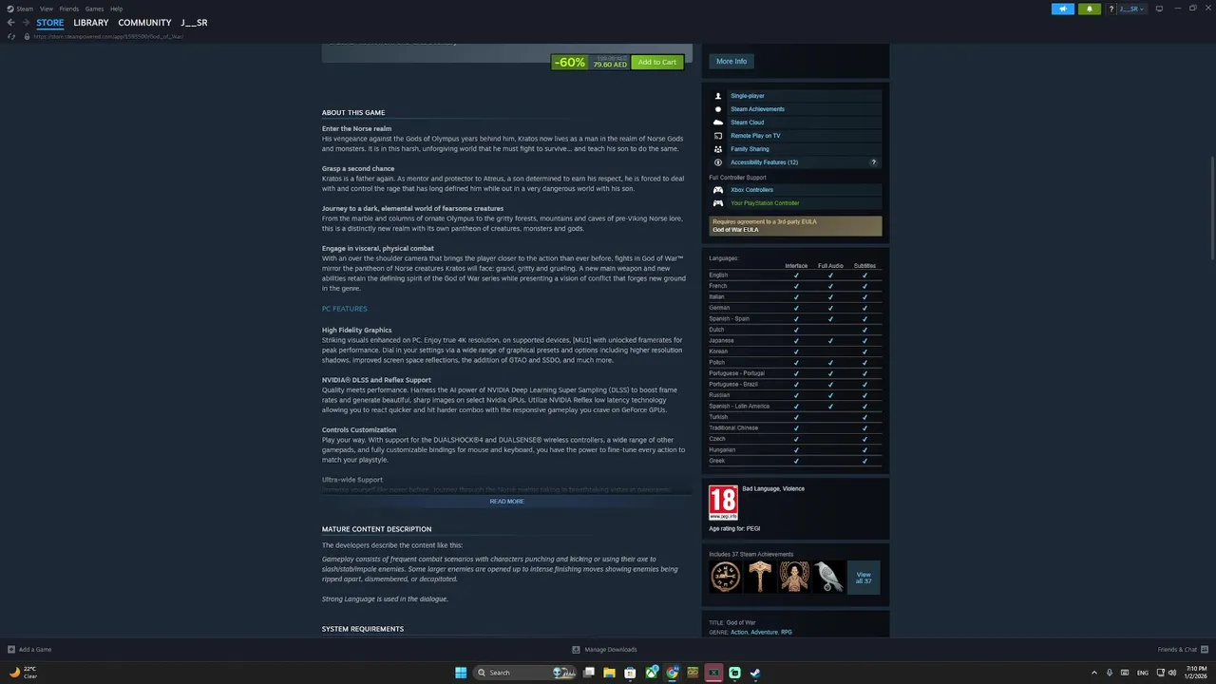Switch to the LIBRARY tab
Viewport: 1216px width, 684px height.
click(x=91, y=23)
